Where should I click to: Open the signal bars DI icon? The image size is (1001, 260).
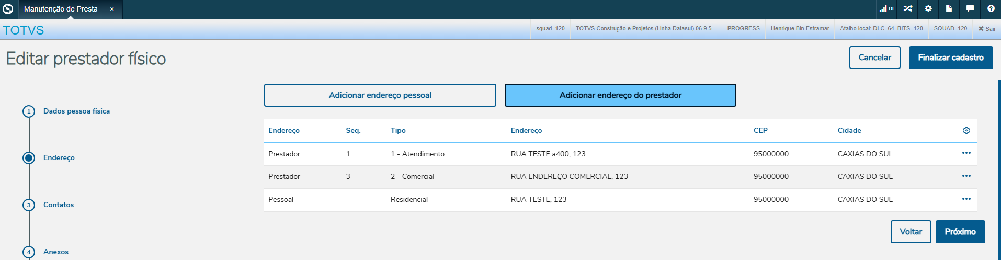[x=886, y=9]
